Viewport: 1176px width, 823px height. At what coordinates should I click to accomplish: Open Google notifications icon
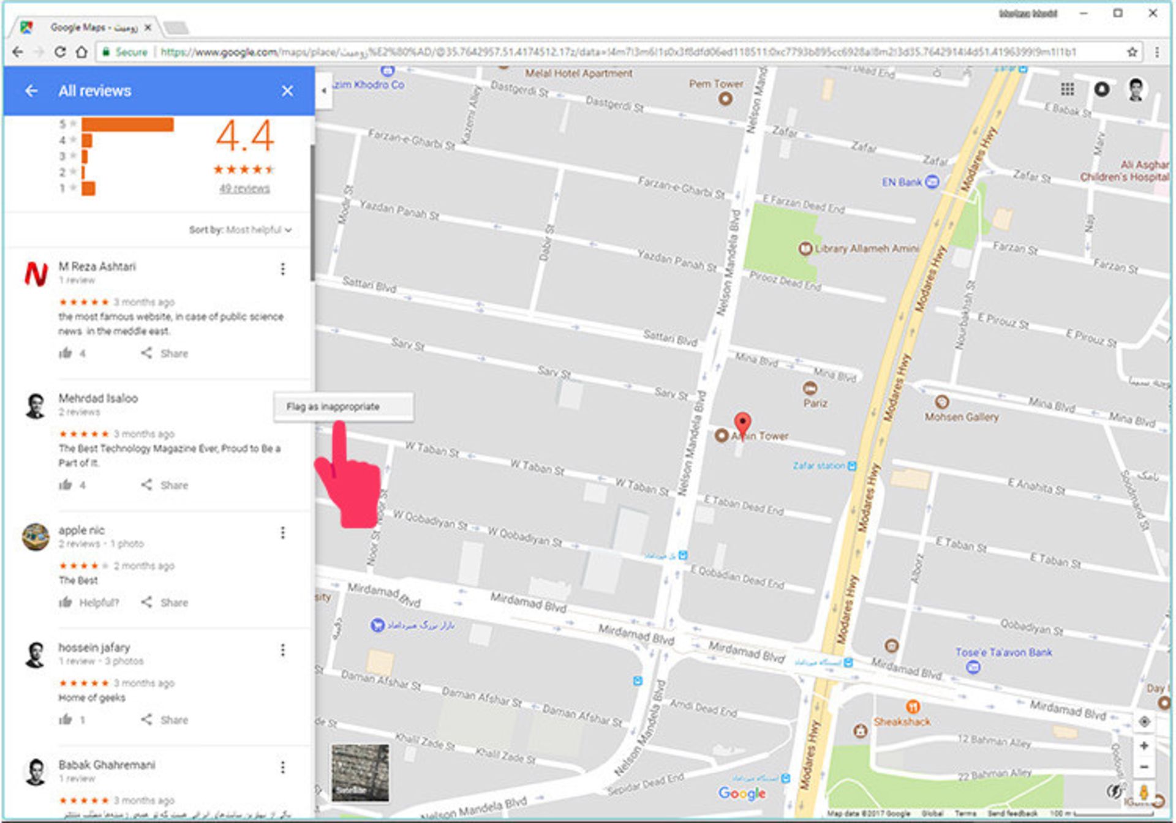[1101, 89]
